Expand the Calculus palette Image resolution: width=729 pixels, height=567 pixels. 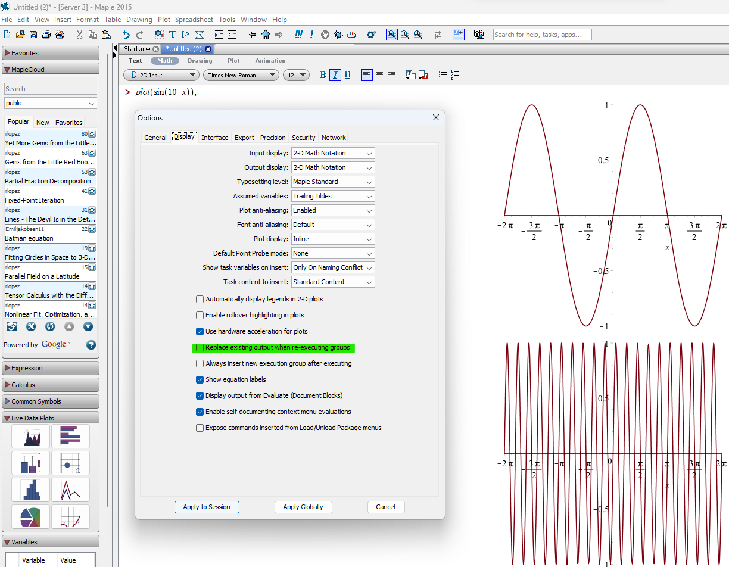(51, 385)
